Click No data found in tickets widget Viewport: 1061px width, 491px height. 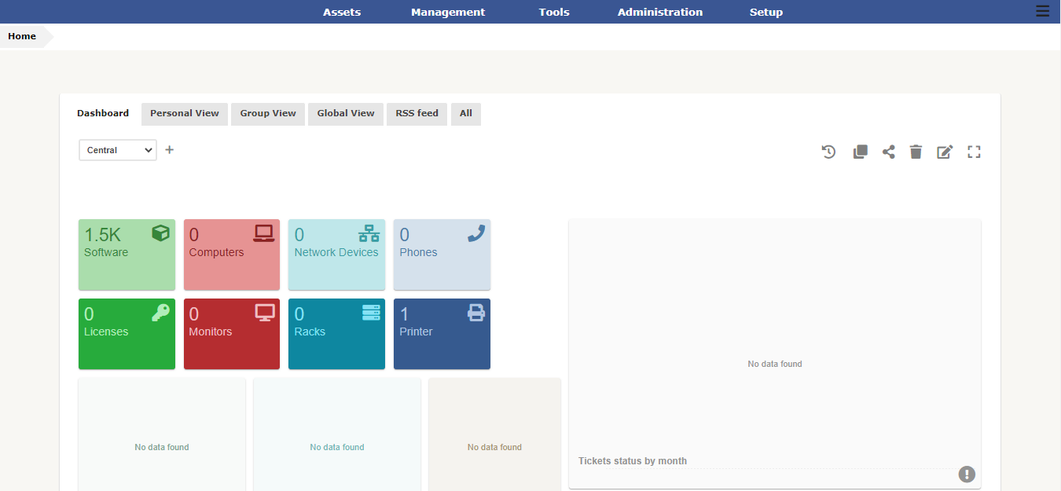[775, 364]
